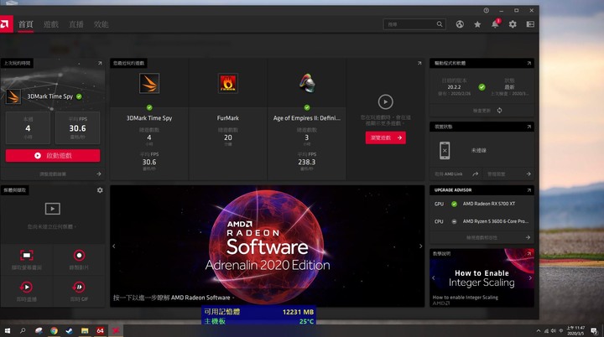Screen dimensions: 604x337
Task: Open check game compatibility arrow link
Action: (528, 237)
